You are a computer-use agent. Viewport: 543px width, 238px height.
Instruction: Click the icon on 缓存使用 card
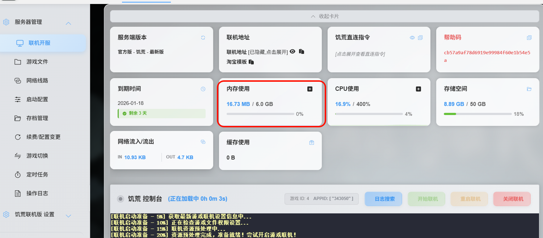click(312, 143)
